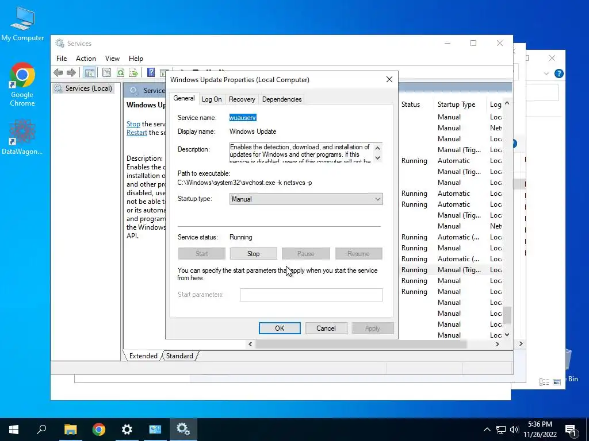Open My Computer desktop icon
This screenshot has height=441, width=589.
(22, 24)
